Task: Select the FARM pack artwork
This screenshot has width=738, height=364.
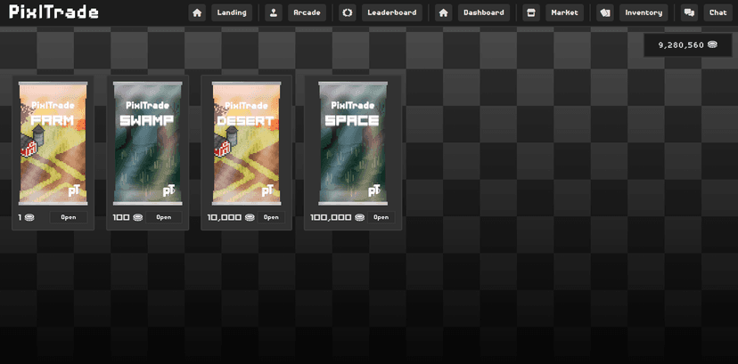Action: (x=53, y=143)
